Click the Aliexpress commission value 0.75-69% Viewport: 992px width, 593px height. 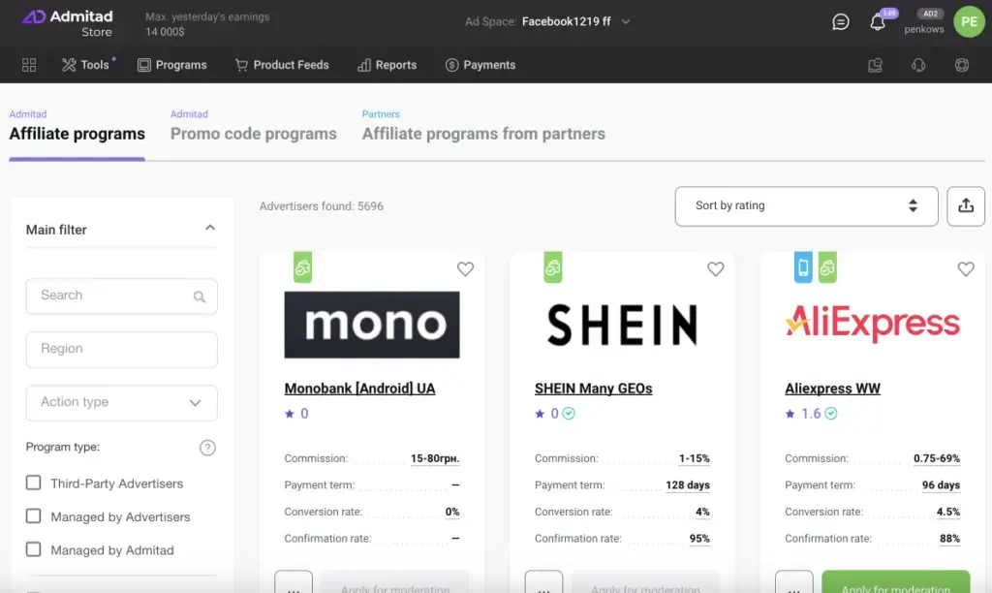pos(937,458)
